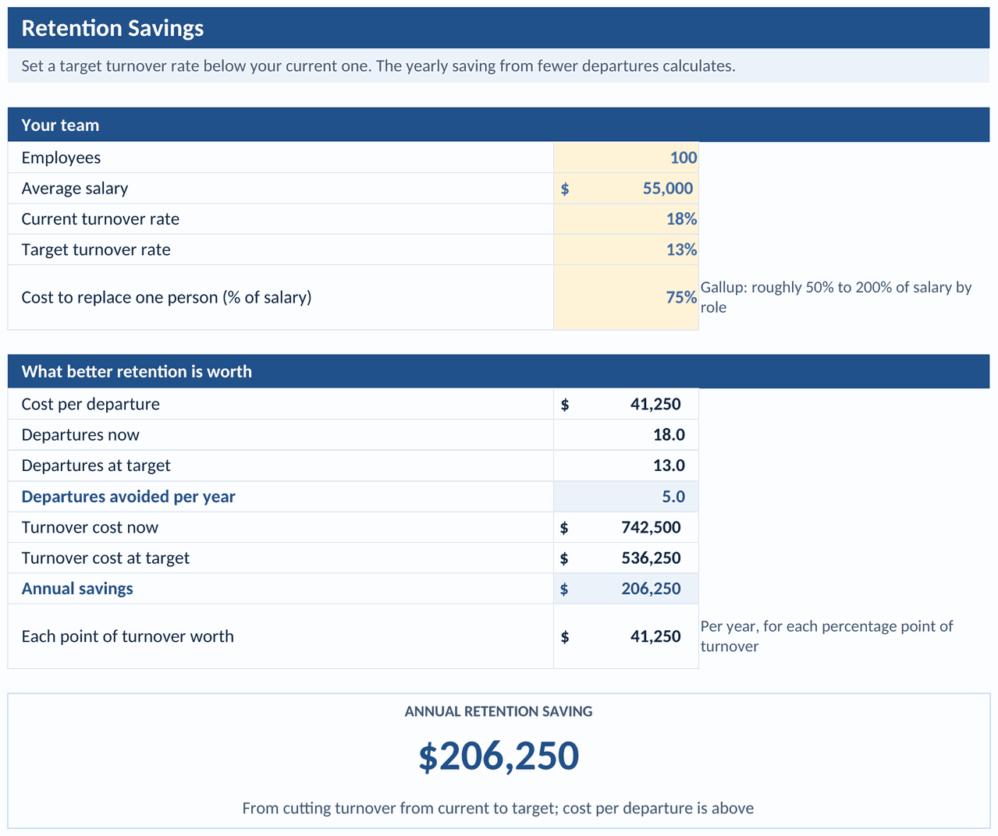
Task: Select the 'Departures now' label
Action: click(80, 434)
